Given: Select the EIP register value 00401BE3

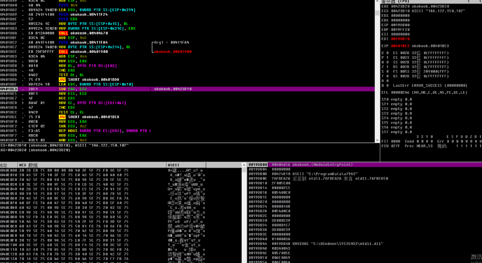Looking at the screenshot, I should [x=400, y=46].
